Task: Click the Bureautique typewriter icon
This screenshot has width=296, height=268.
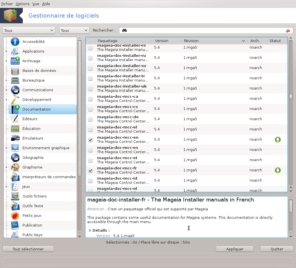Action: [x=15, y=80]
